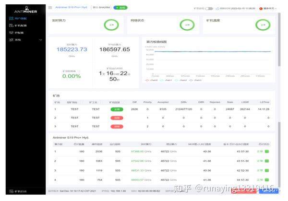Click the system sidebar icon (fourth item)
288x201 pixels.
(x=11, y=40)
